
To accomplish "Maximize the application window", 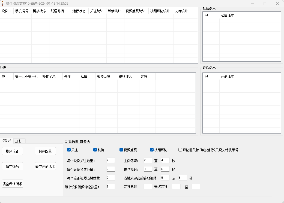I will tap(265, 4).
